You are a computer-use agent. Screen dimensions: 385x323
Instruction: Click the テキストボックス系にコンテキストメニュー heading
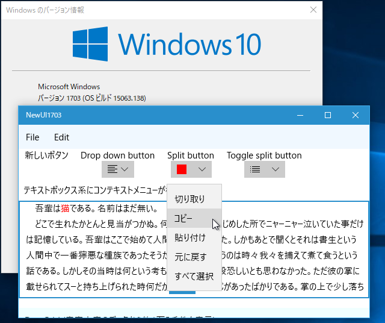pos(95,190)
